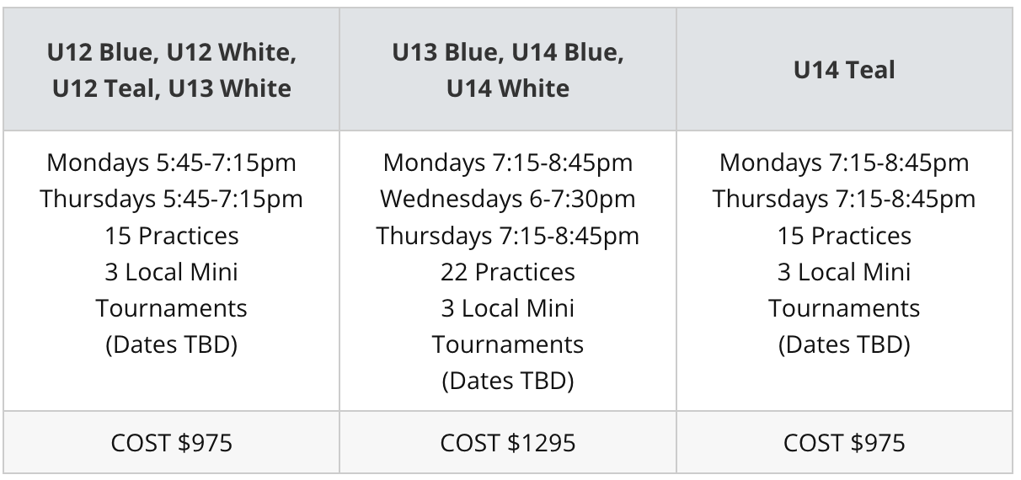The height and width of the screenshot is (480, 1021).
Task: Click Thursdays 7:15-8:45pm in U14 Teal column
Action: pyautogui.click(x=844, y=199)
